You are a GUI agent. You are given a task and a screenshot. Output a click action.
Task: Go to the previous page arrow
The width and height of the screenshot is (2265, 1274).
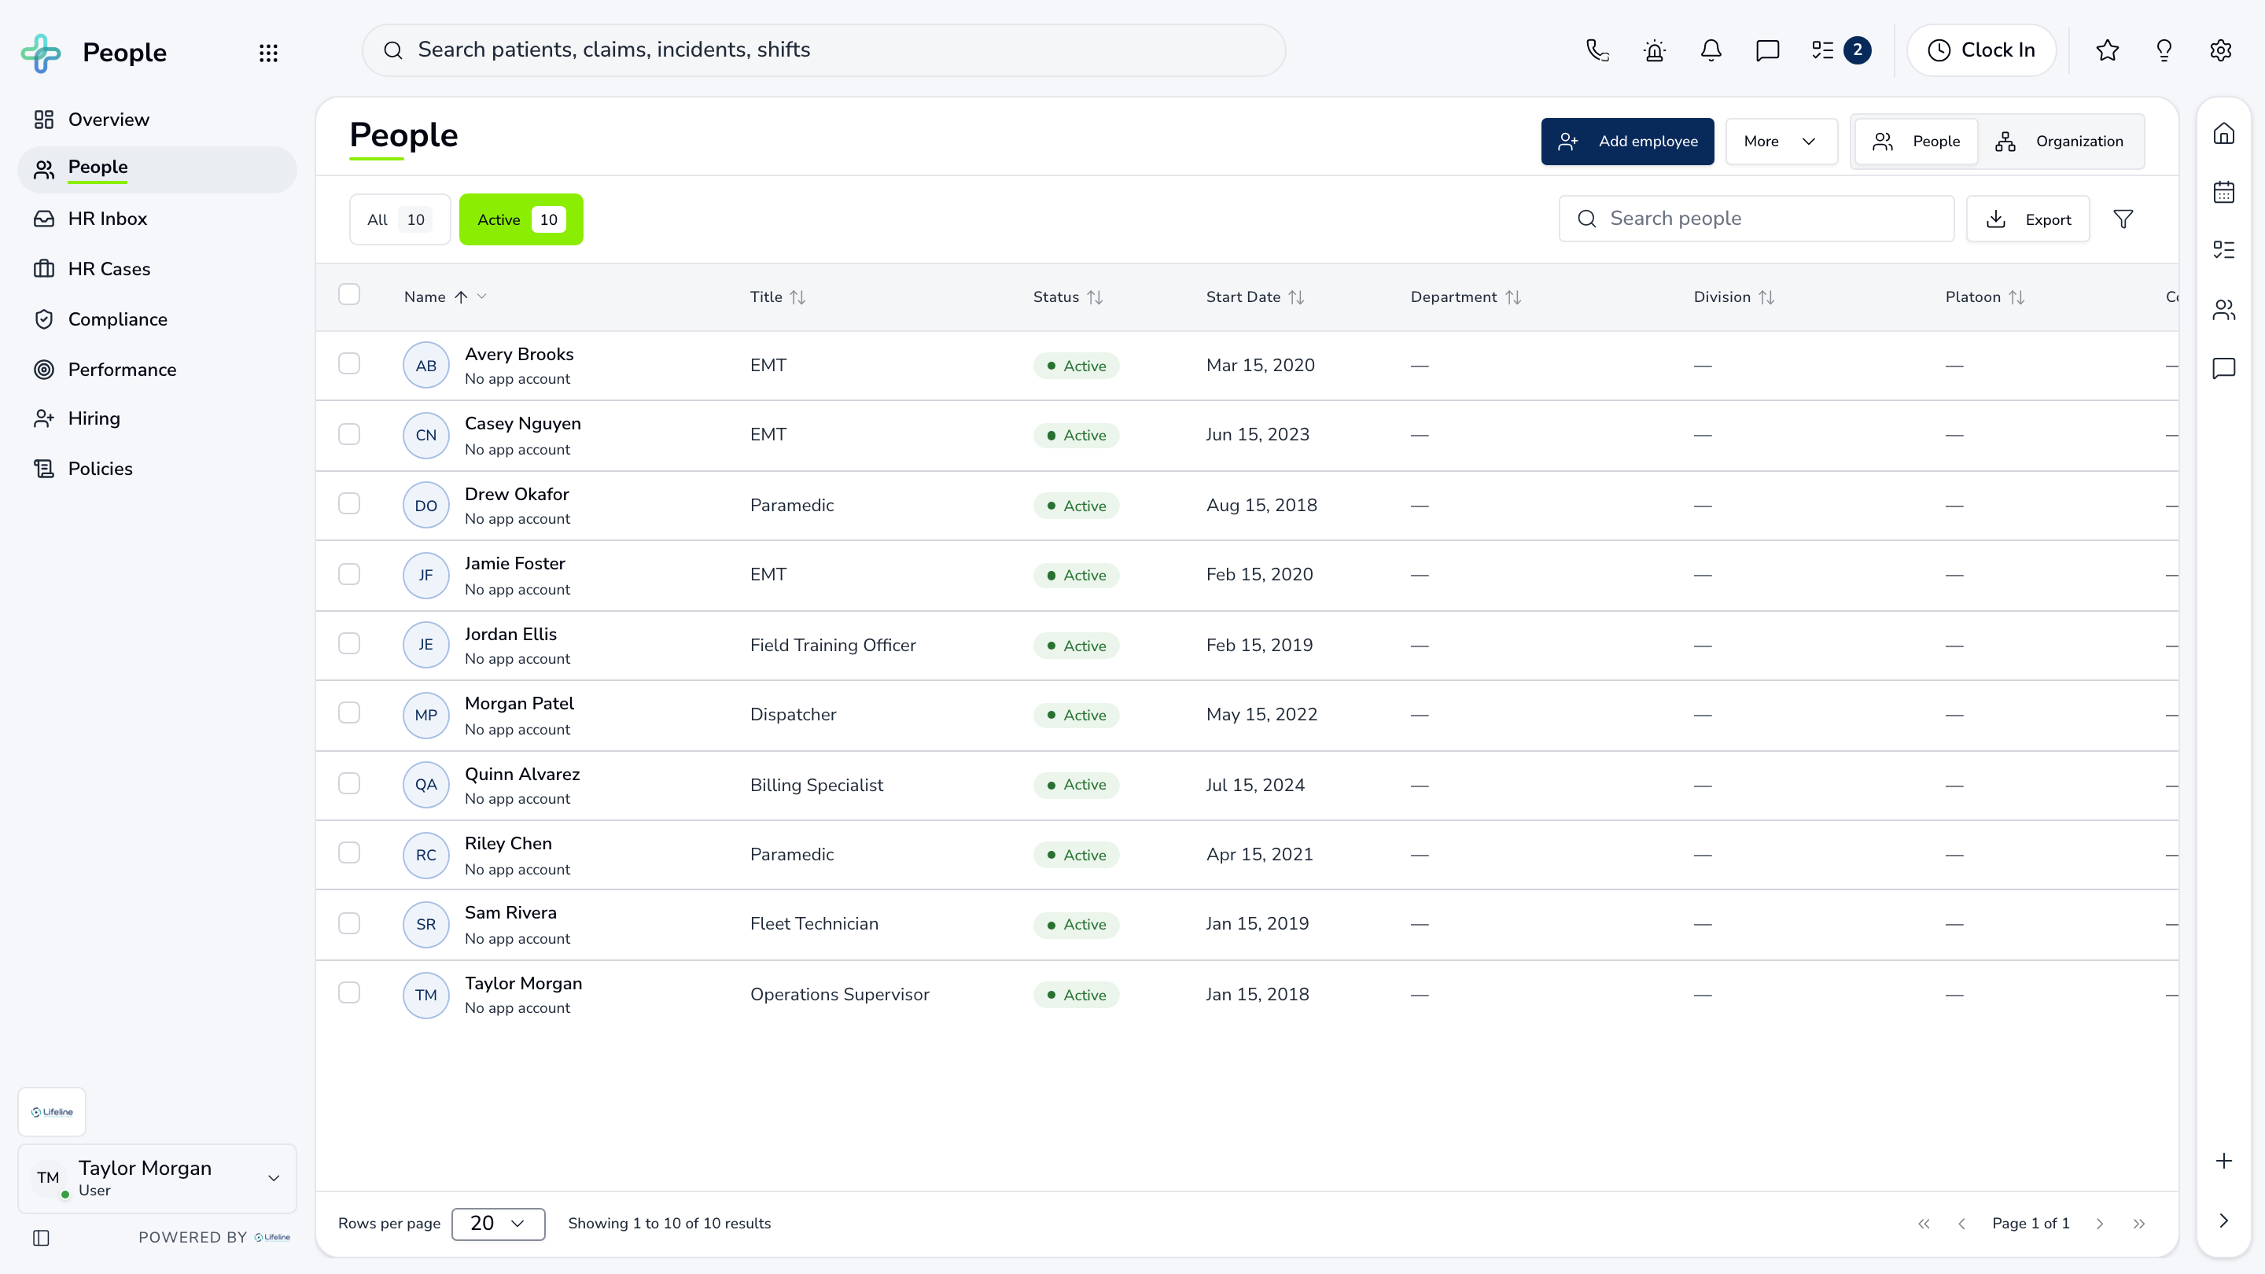click(x=1961, y=1224)
